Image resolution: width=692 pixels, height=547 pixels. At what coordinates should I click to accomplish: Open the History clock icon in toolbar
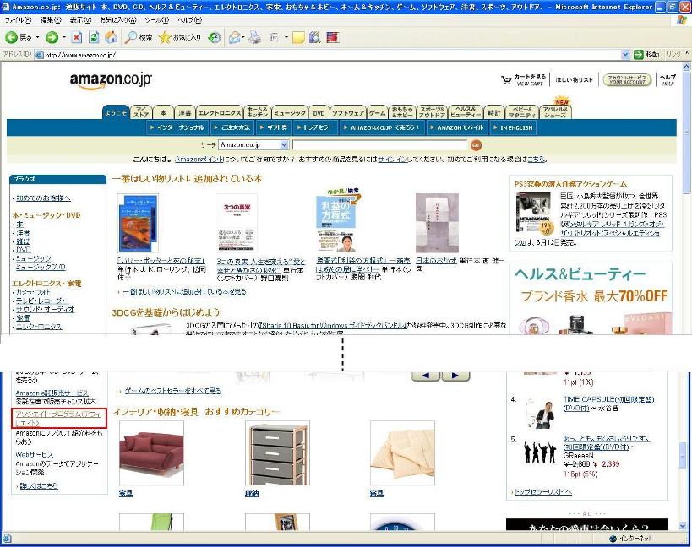(x=214, y=37)
